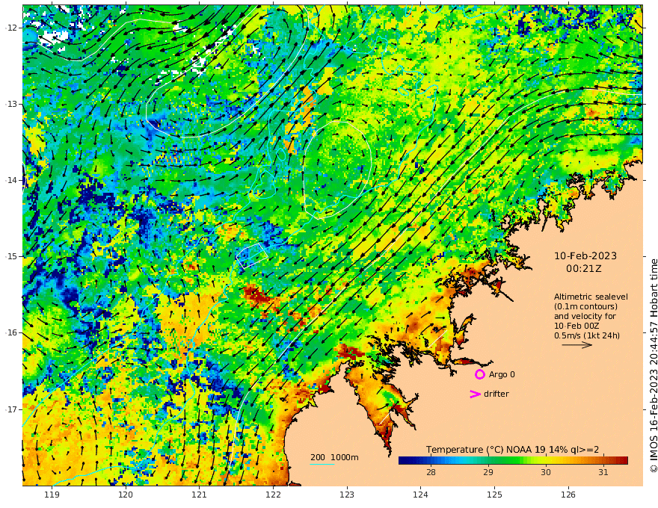Click latitude label -16 on left axis
This screenshot has height=508, width=658.
point(12,332)
